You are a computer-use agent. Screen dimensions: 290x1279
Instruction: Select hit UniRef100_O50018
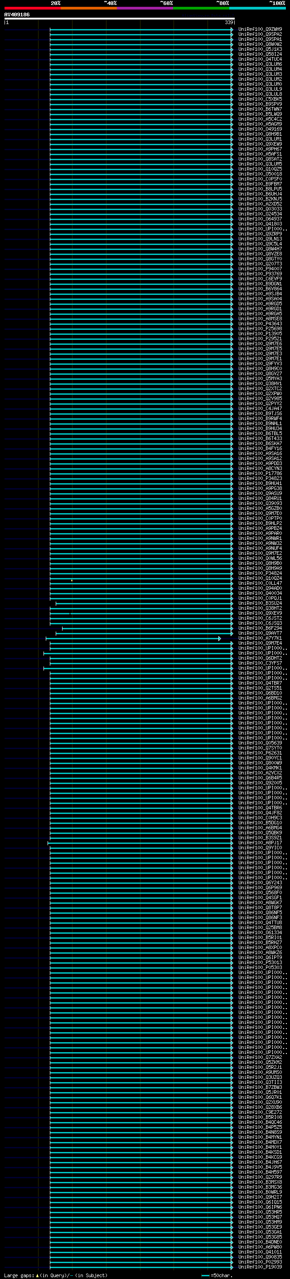pos(260,174)
